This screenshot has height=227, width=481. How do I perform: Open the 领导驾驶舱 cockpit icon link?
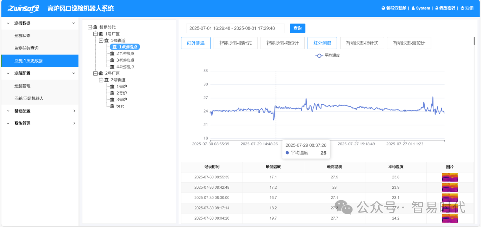(383, 8)
